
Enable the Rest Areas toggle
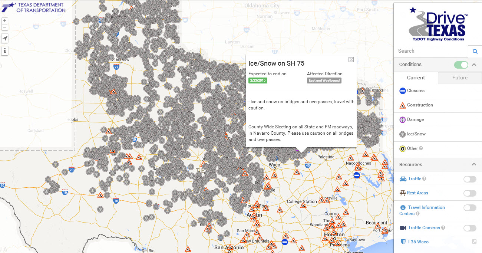tap(469, 193)
